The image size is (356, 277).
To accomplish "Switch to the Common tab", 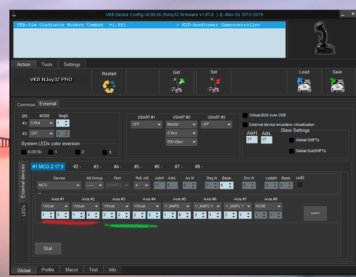I will (26, 105).
